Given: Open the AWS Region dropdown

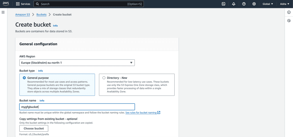Looking at the screenshot, I should tap(77, 63).
